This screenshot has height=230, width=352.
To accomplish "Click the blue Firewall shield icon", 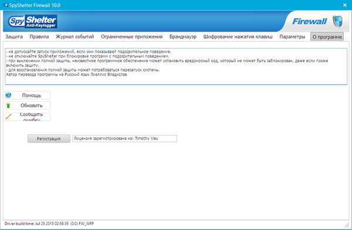I will click(x=337, y=21).
